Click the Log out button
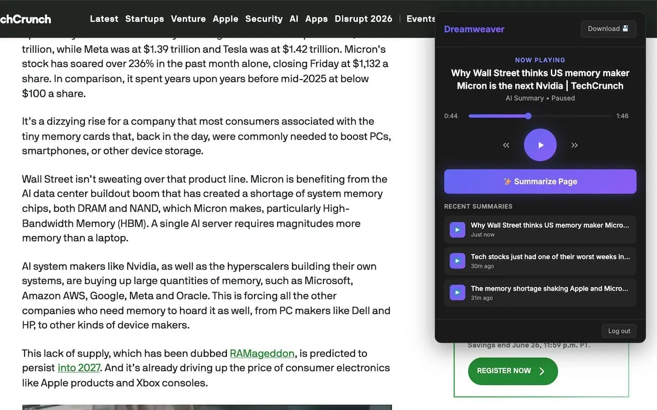 619,331
